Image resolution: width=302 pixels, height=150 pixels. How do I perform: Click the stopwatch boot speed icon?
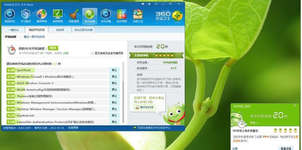click(x=12, y=50)
